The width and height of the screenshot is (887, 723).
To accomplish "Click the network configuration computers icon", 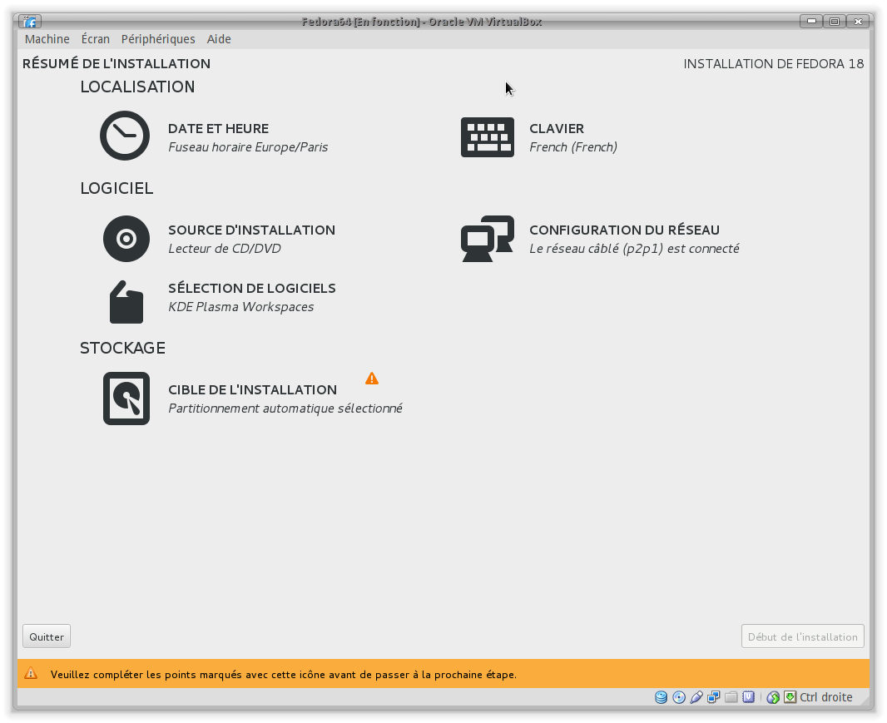I will click(488, 239).
